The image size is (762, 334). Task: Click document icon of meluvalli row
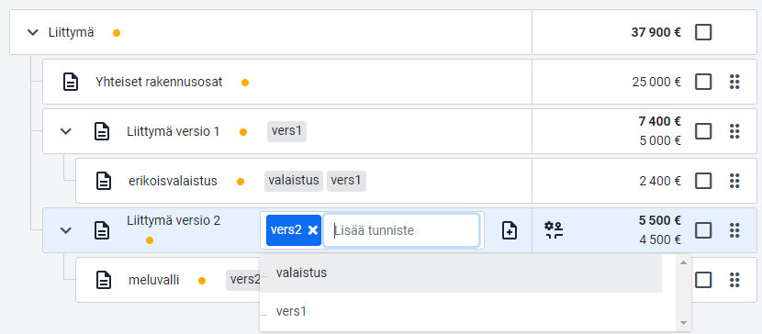(103, 280)
